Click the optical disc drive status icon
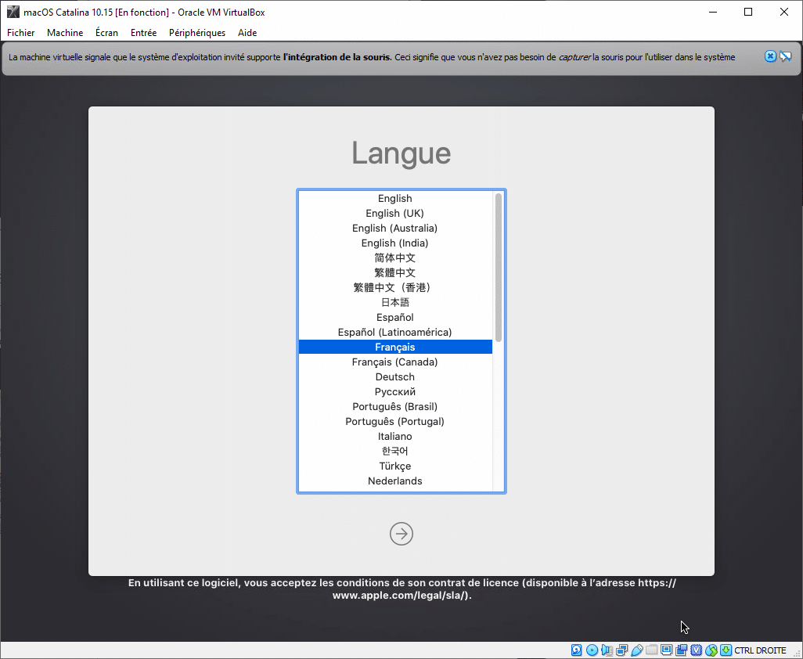This screenshot has height=659, width=803. 592,650
